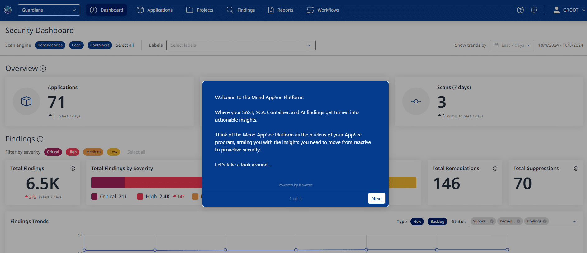Click the Overview info icon
The width and height of the screenshot is (587, 253).
click(x=43, y=69)
